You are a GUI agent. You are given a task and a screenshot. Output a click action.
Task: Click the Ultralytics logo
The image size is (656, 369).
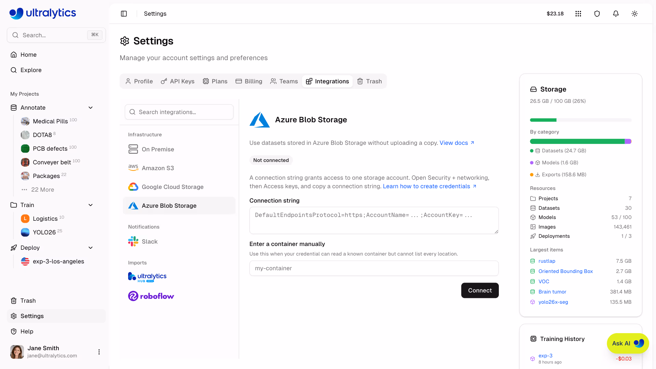(x=43, y=13)
